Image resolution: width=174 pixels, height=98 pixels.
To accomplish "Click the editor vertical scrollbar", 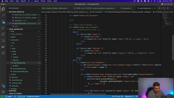I will pos(173,48).
